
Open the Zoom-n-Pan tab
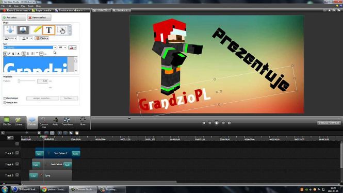coord(44,122)
